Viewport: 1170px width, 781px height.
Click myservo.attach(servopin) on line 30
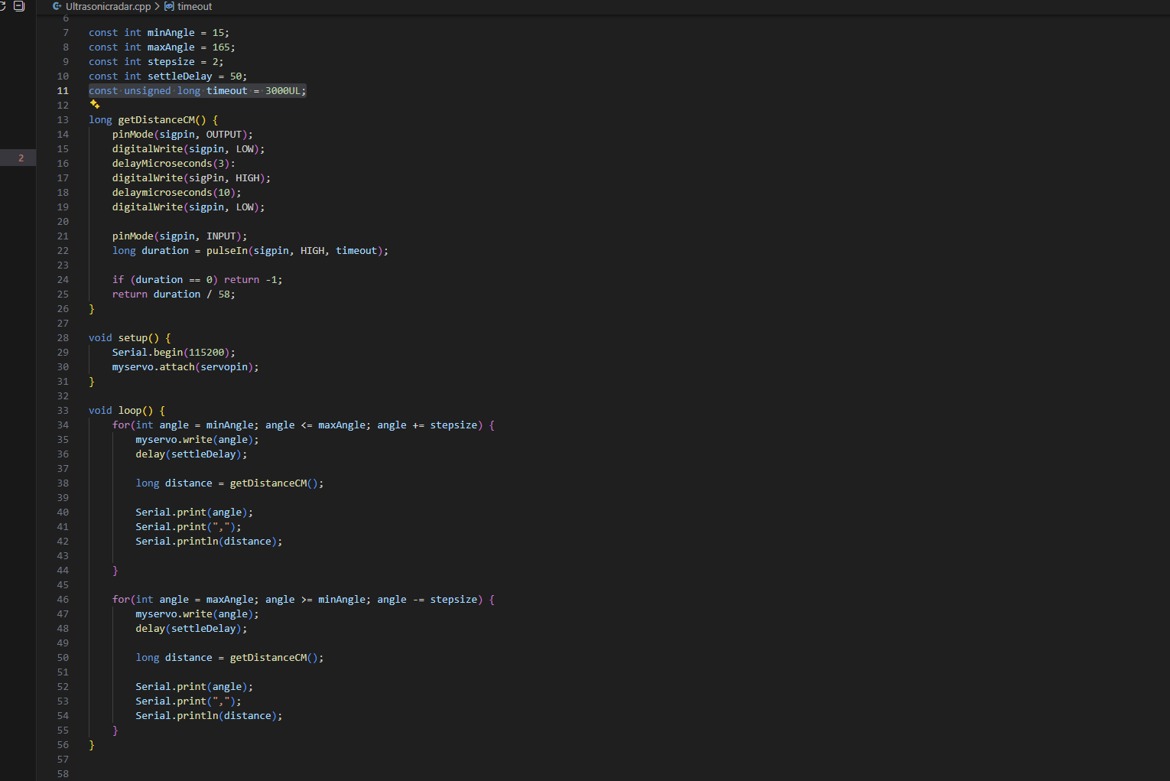click(184, 366)
